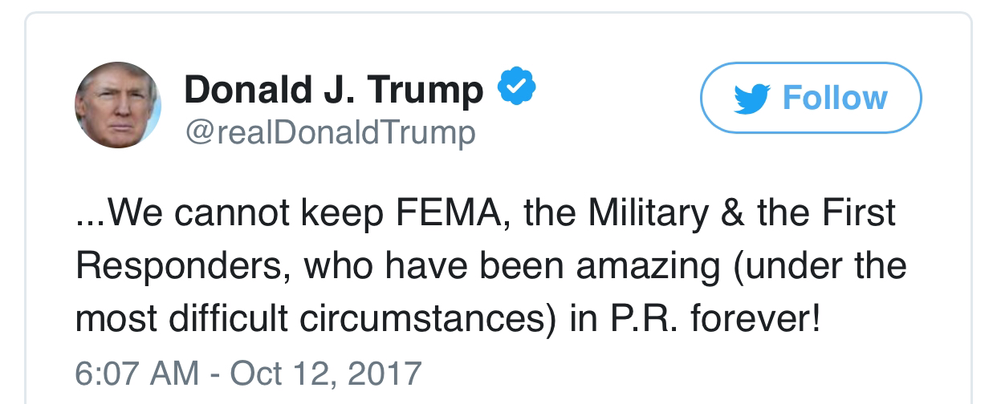Open the @realDonaldTrump handle link
997x404 pixels.
click(330, 131)
